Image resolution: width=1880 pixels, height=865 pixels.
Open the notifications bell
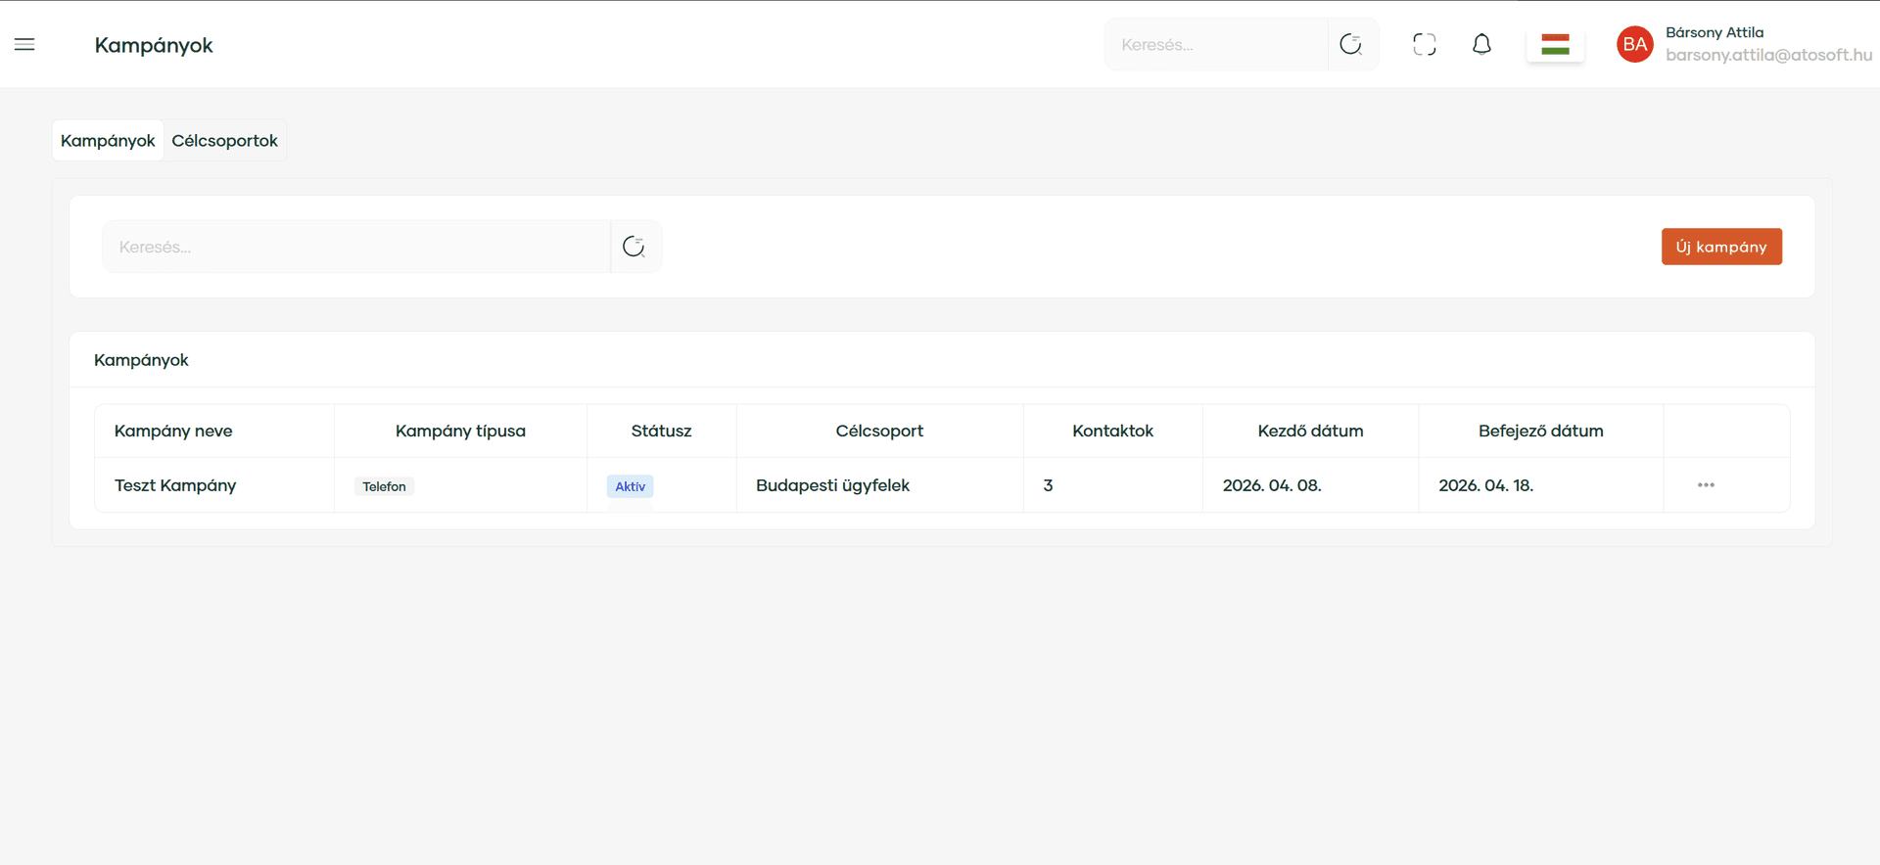[x=1481, y=44]
